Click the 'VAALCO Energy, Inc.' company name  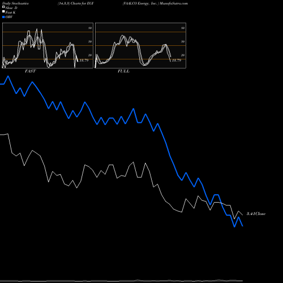click(x=140, y=3)
